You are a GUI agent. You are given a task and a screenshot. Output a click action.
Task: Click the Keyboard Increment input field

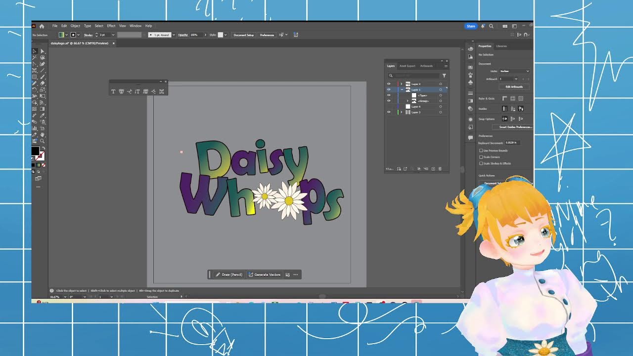(512, 142)
